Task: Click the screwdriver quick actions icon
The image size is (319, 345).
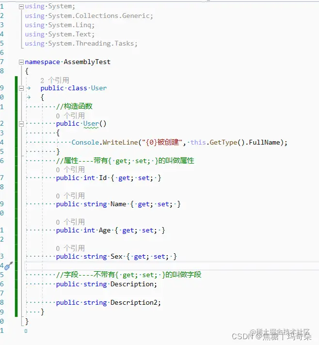Action: (x=9, y=266)
